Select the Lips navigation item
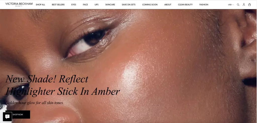 tap(97, 5)
